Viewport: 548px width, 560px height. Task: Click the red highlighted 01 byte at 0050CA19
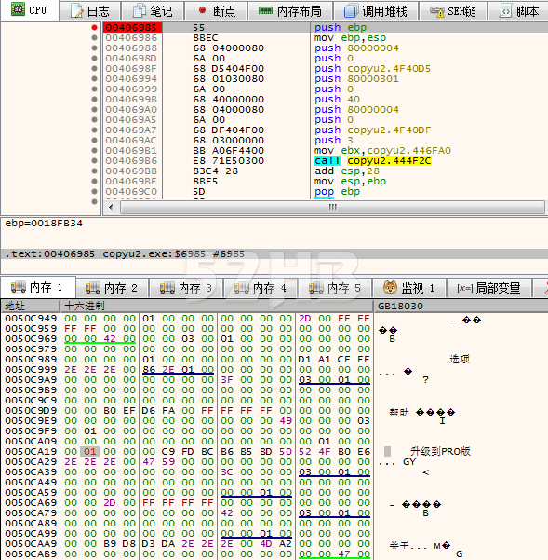click(90, 451)
